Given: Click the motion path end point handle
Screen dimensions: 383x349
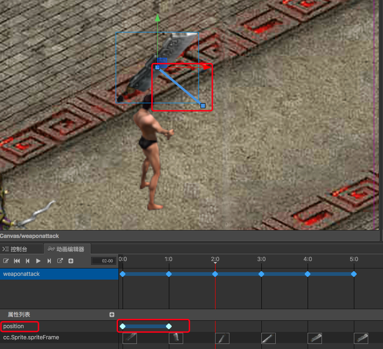Looking at the screenshot, I should tap(203, 106).
